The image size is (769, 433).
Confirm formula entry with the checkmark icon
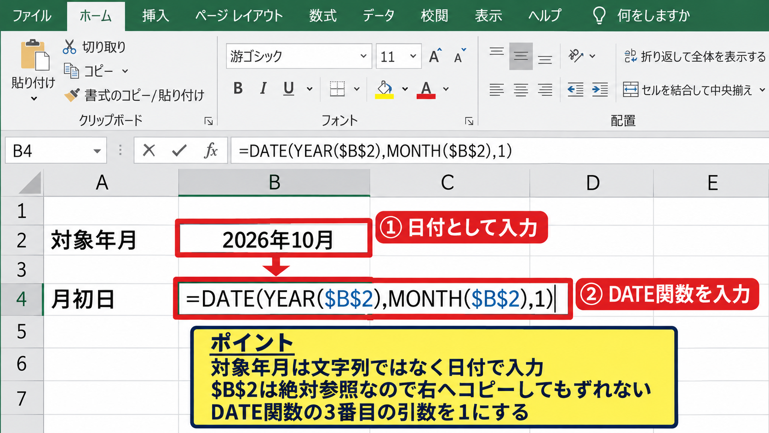click(x=179, y=150)
